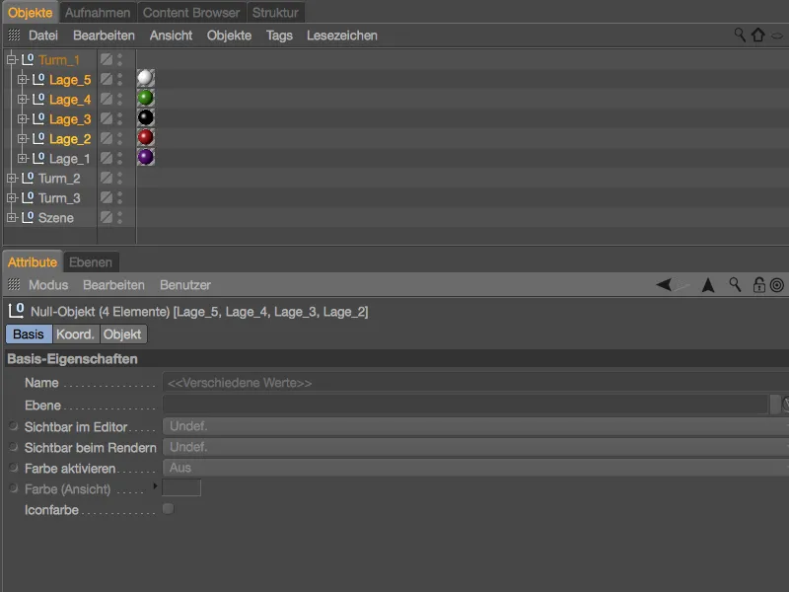Click the null object icon of Szene

(28, 217)
